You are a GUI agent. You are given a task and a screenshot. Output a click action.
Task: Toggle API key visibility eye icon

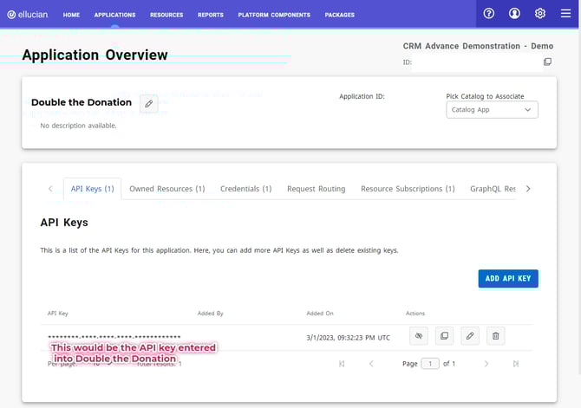pos(418,335)
